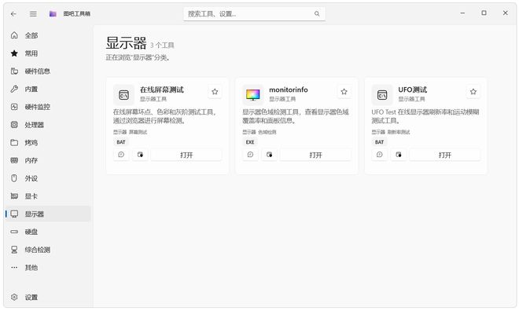Open the 处理器 category
519x311 pixels.
click(x=47, y=125)
